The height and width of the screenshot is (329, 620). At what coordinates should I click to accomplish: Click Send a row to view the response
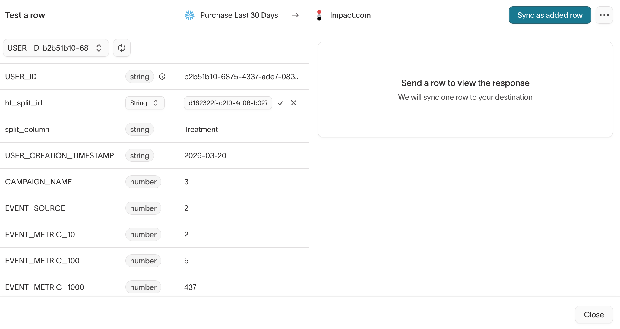coord(465,83)
